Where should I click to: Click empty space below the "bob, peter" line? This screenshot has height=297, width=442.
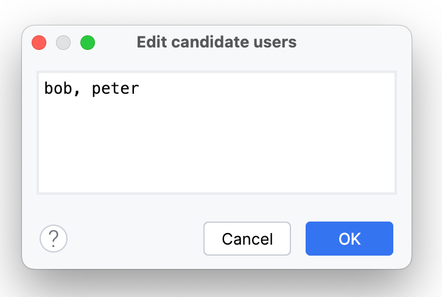tap(183, 146)
